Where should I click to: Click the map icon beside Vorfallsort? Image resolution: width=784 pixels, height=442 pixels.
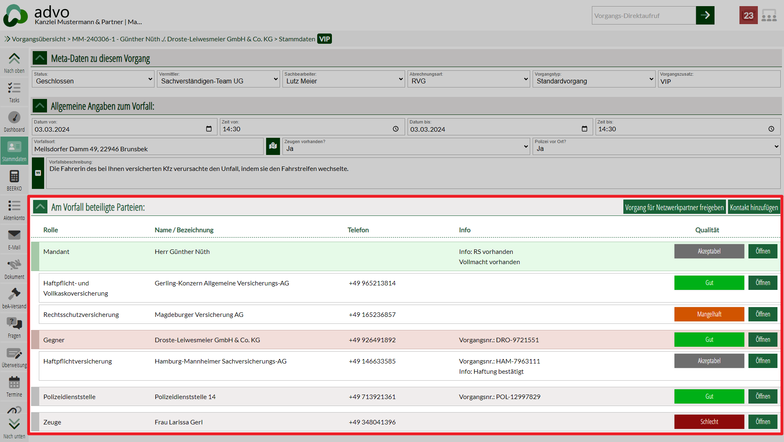coord(273,146)
